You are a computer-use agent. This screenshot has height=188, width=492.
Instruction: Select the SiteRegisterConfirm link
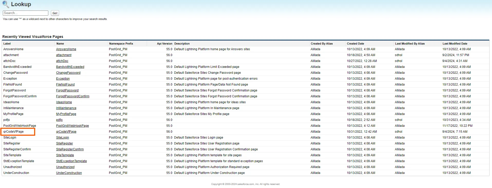pyautogui.click(x=70, y=149)
